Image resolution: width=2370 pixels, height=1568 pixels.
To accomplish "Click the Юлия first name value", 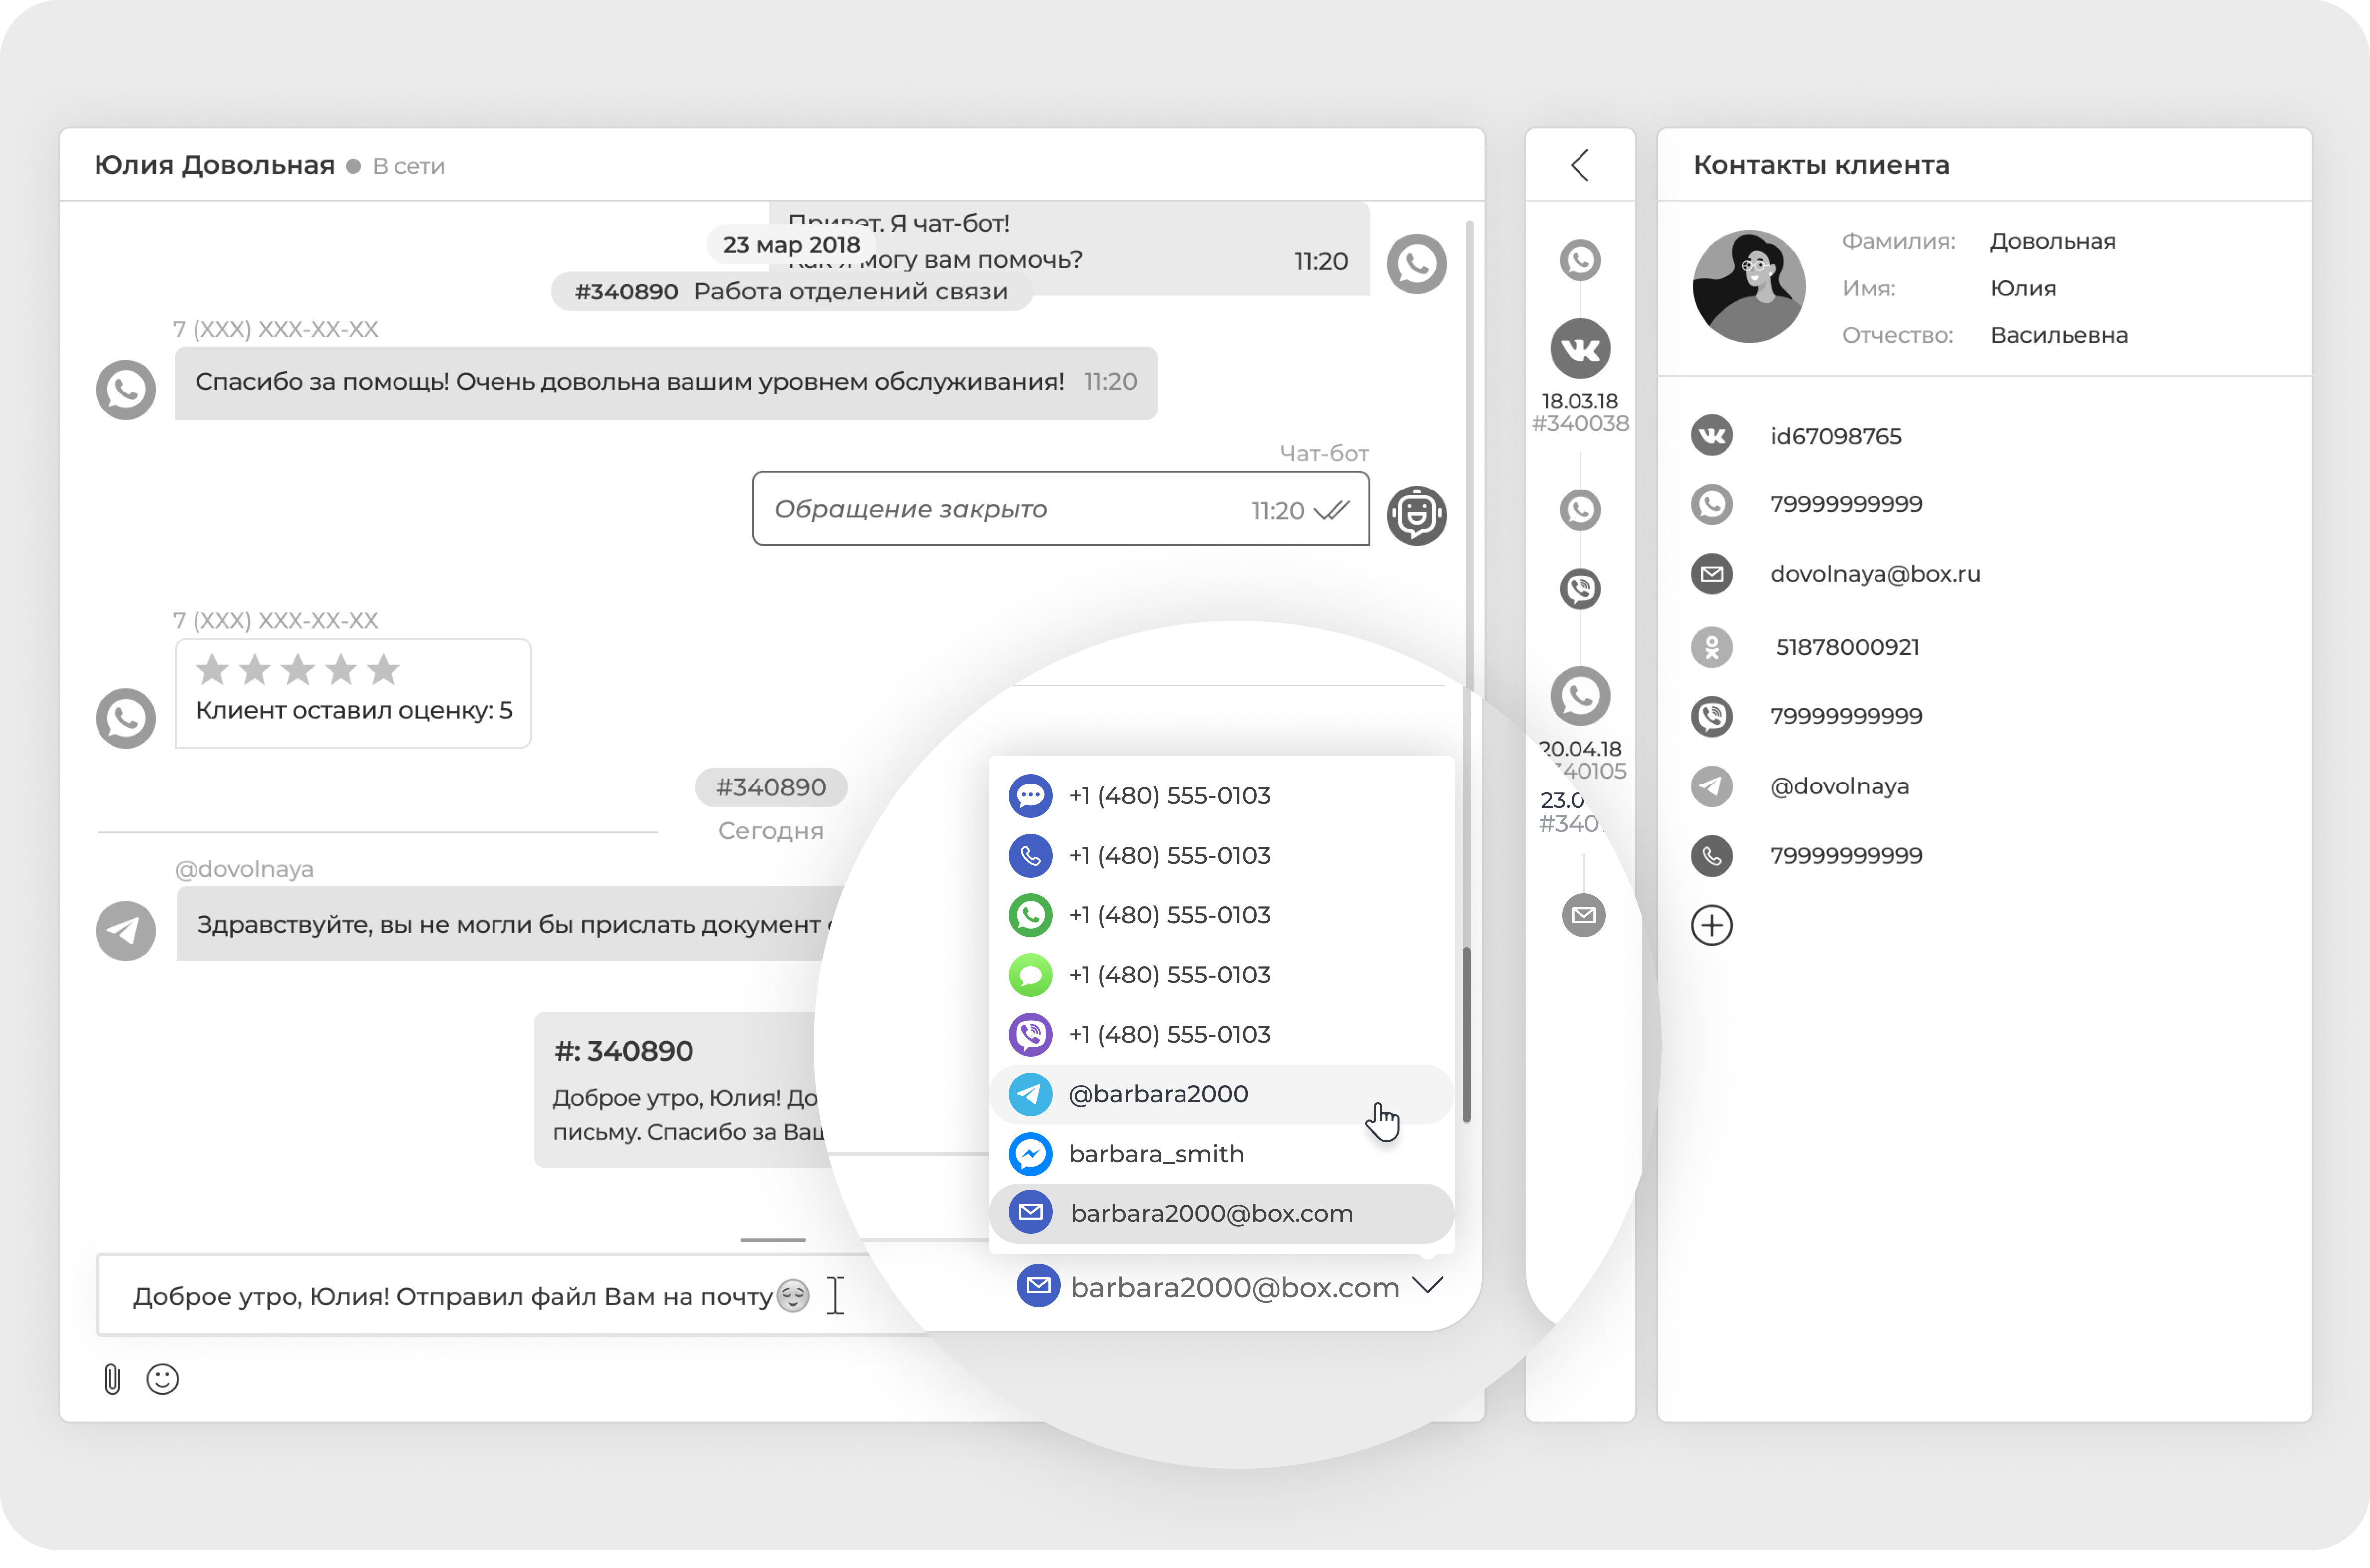I will pos(2022,288).
